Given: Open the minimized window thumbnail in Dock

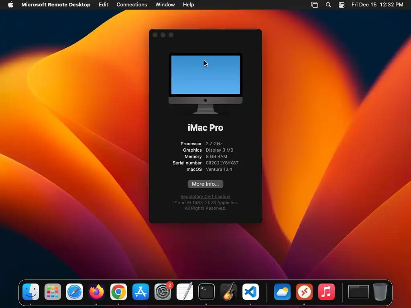Looking at the screenshot, I should 358,292.
